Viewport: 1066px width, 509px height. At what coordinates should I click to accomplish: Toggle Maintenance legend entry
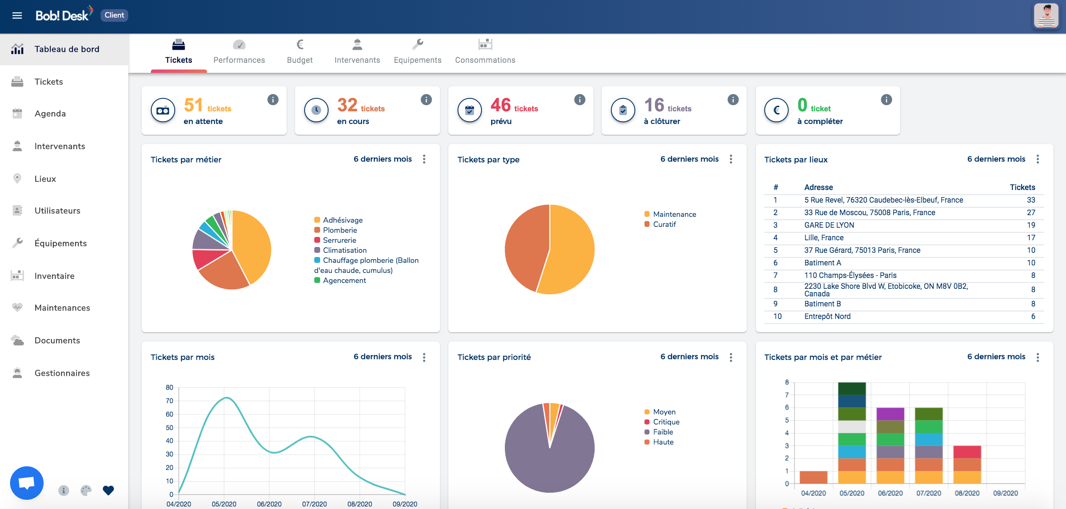point(670,214)
